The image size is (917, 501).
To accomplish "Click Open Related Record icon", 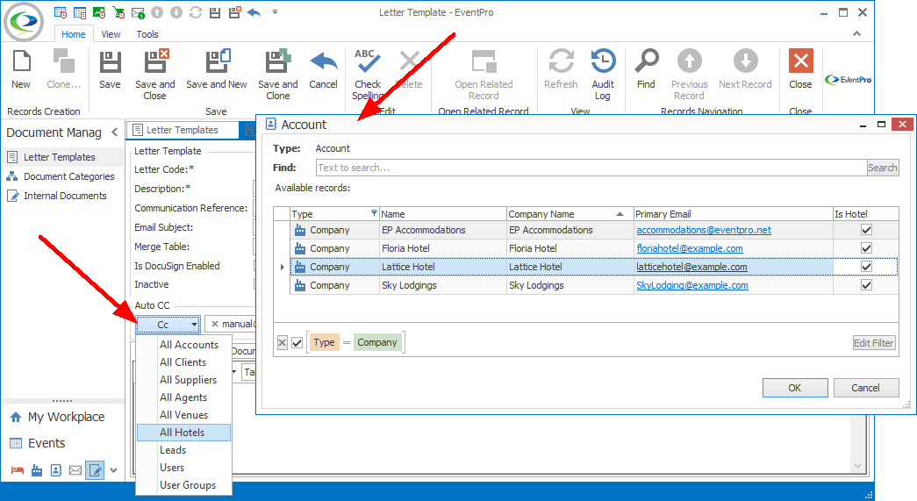I will click(484, 61).
